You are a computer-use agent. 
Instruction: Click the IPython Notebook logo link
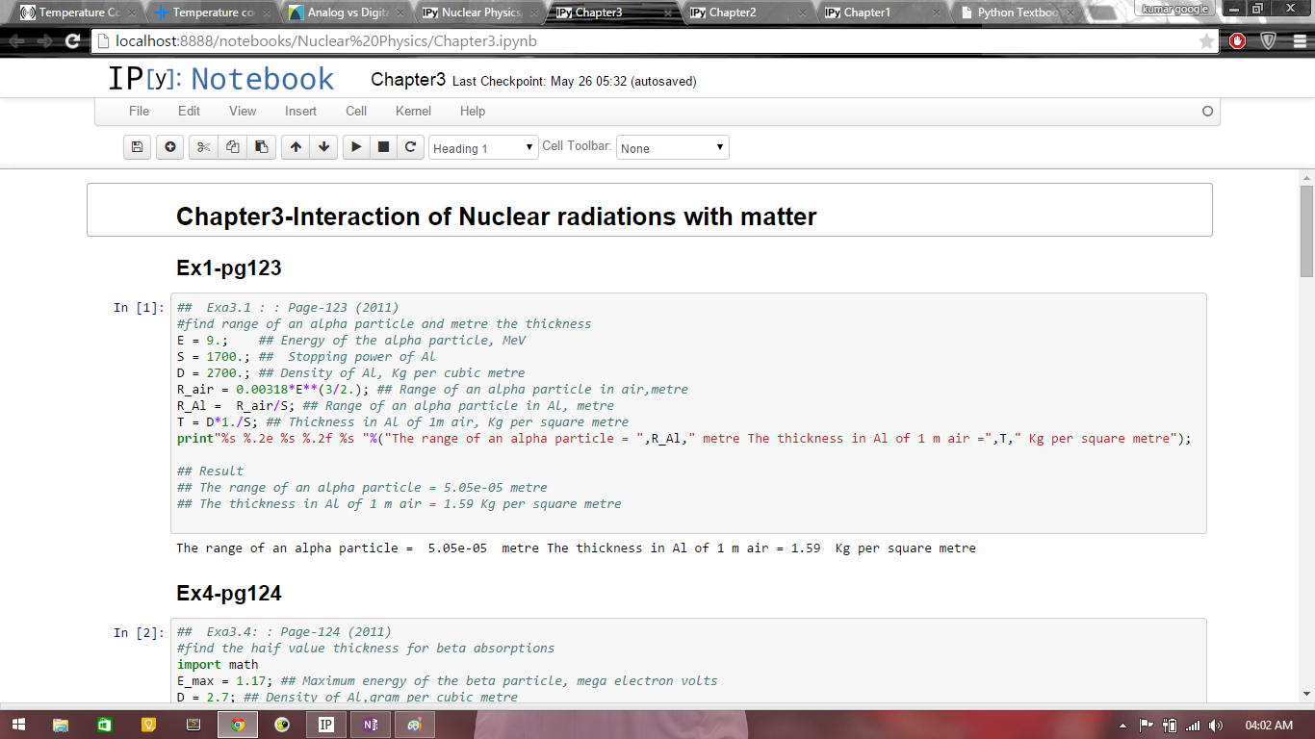click(221, 79)
